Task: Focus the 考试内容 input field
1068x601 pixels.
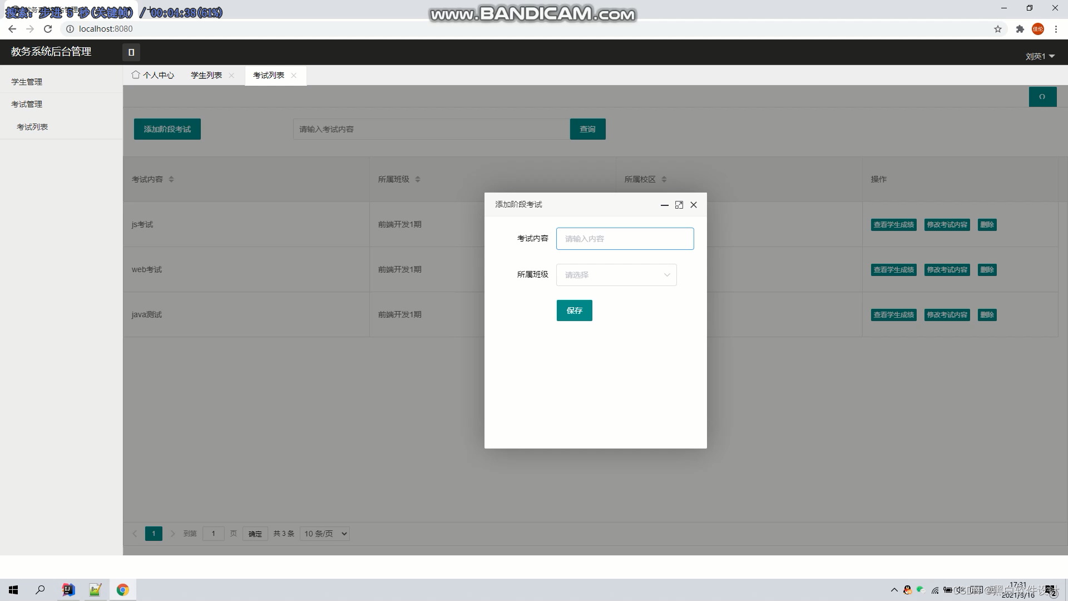Action: (x=625, y=239)
